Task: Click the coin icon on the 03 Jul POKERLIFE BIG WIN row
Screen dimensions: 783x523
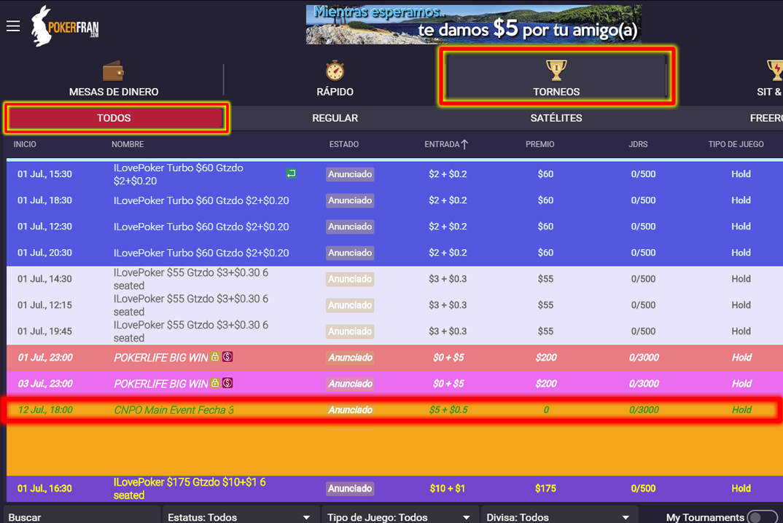Action: coord(227,382)
